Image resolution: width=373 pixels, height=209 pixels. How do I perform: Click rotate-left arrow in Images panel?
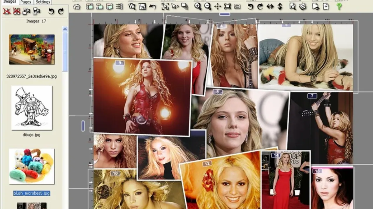pyautogui.click(x=51, y=11)
